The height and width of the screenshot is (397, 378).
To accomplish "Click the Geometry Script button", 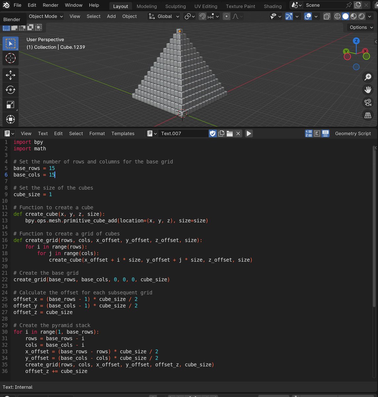I will click(x=353, y=133).
